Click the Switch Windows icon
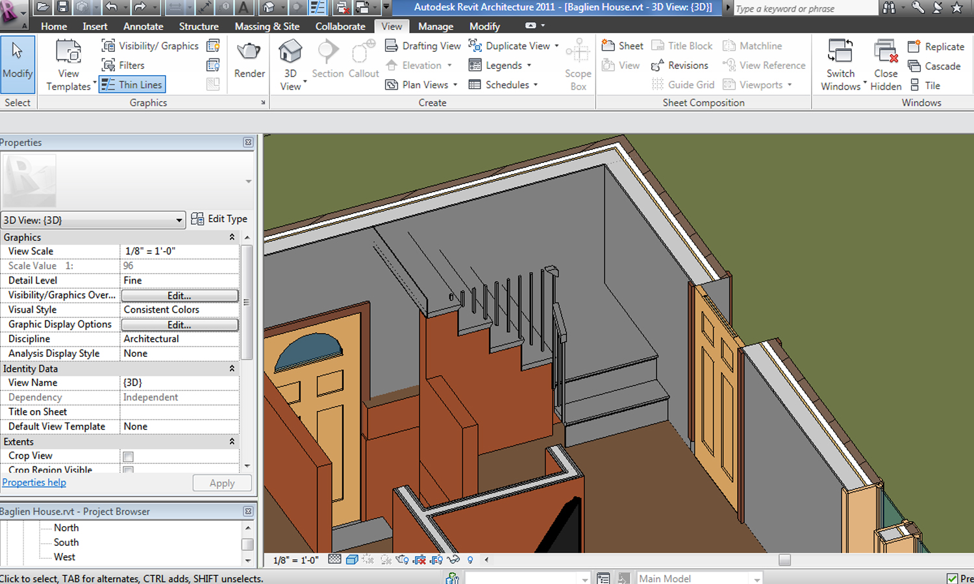The image size is (974, 584). [x=840, y=53]
